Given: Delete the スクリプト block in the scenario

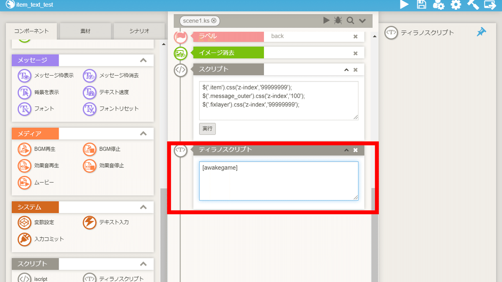Looking at the screenshot, I should [356, 70].
